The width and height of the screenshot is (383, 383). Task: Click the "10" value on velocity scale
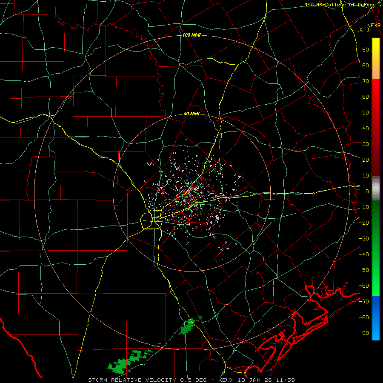pos(366,176)
